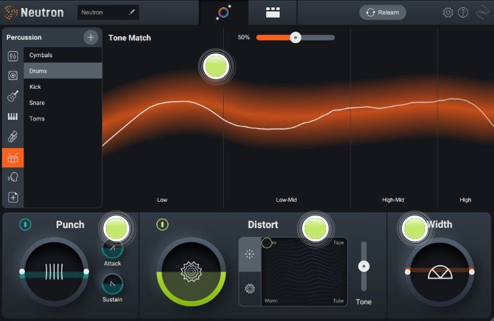Select the voice head category icon
Viewport: 494px width, 321px height.
[x=13, y=178]
